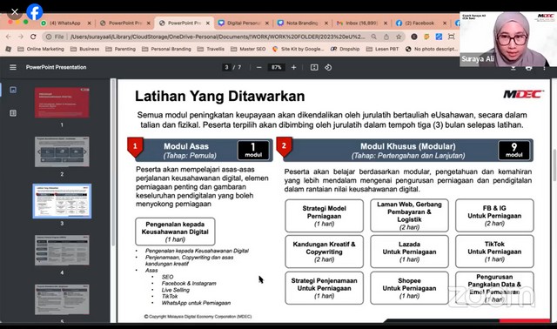The height and width of the screenshot is (329, 557).
Task: Select page 4 thumbnail
Action: coord(62,250)
